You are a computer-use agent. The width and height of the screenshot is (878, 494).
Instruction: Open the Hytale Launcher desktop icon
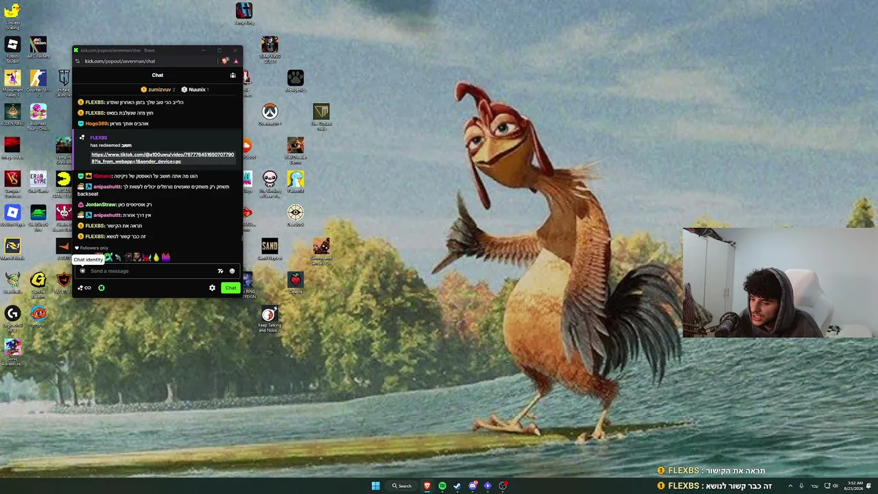64,82
